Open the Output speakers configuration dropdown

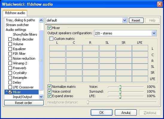tap(154, 33)
